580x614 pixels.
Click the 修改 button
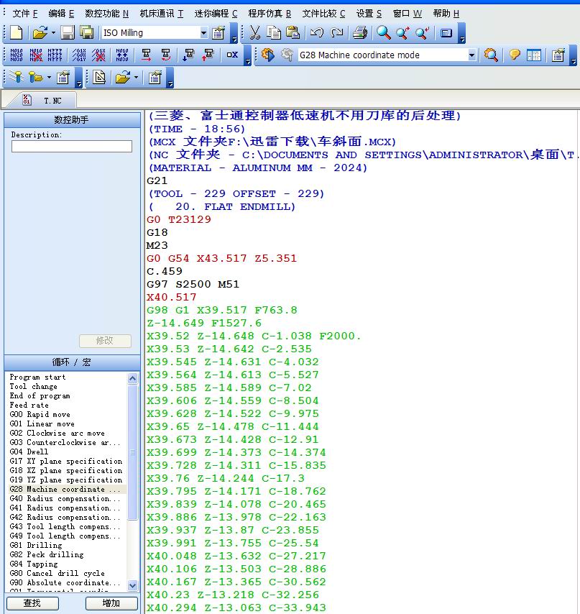105,341
